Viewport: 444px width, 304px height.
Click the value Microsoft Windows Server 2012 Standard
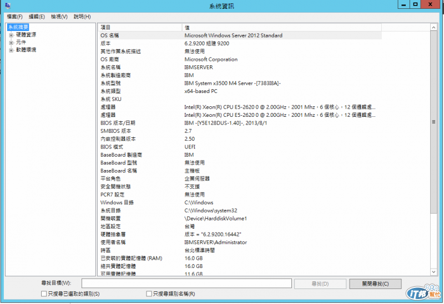pos(233,35)
